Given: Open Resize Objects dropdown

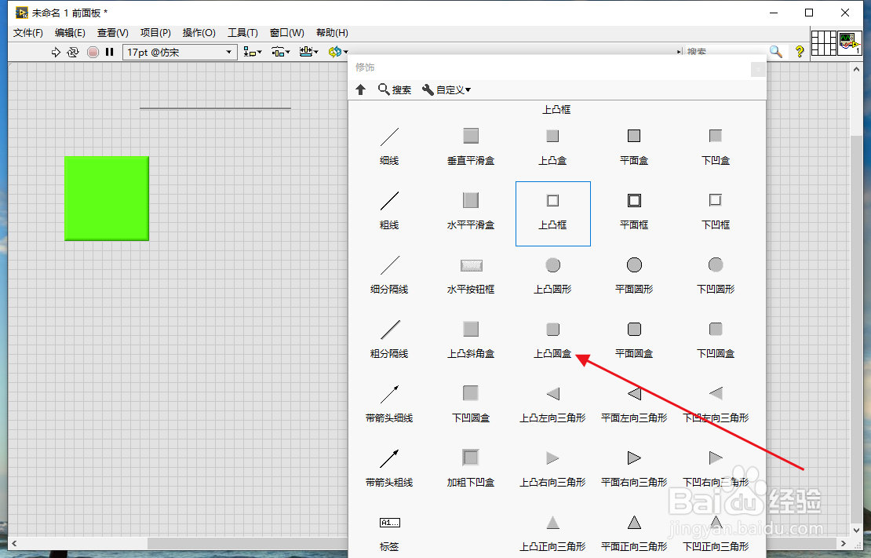Looking at the screenshot, I should [x=309, y=53].
